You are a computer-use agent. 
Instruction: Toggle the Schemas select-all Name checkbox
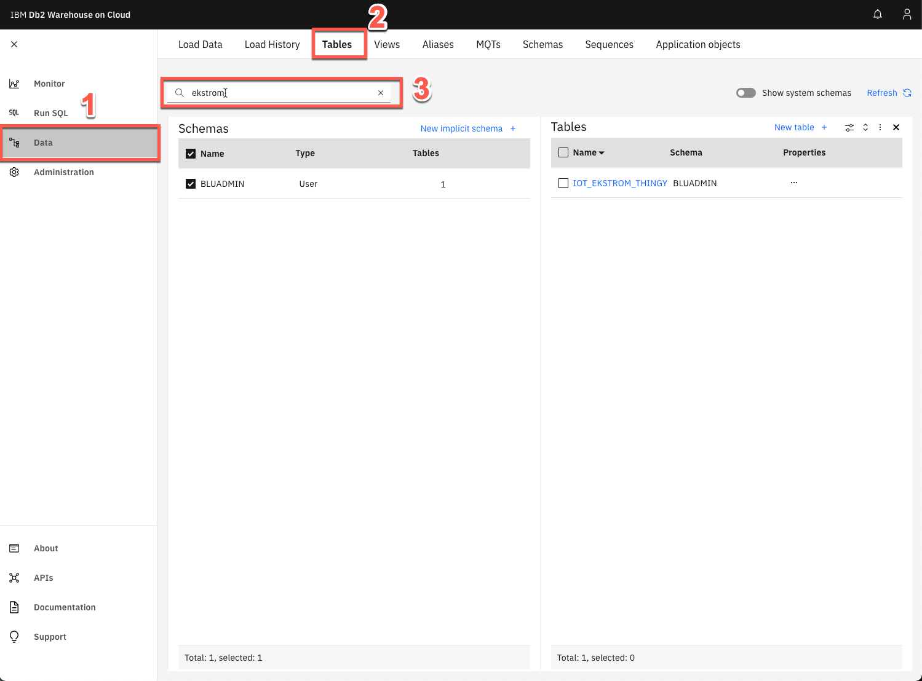point(191,154)
